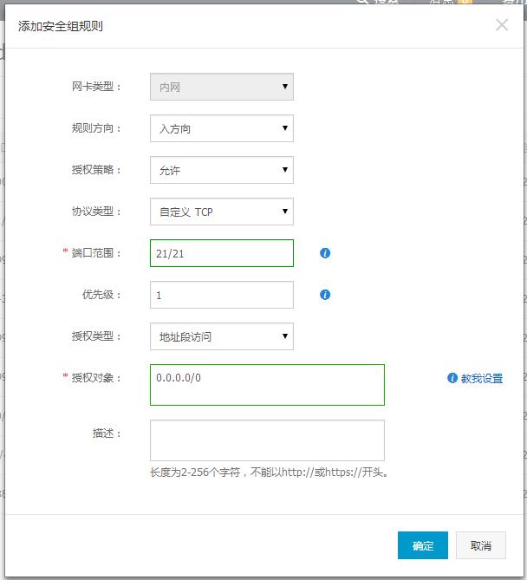The width and height of the screenshot is (527, 580).
Task: Click the 授权类型 label text
Action: click(96, 336)
